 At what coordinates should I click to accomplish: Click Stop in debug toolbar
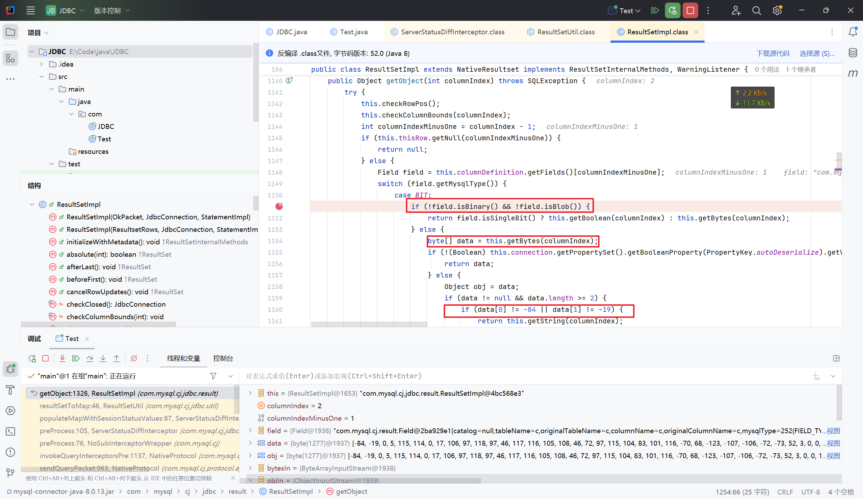45,358
